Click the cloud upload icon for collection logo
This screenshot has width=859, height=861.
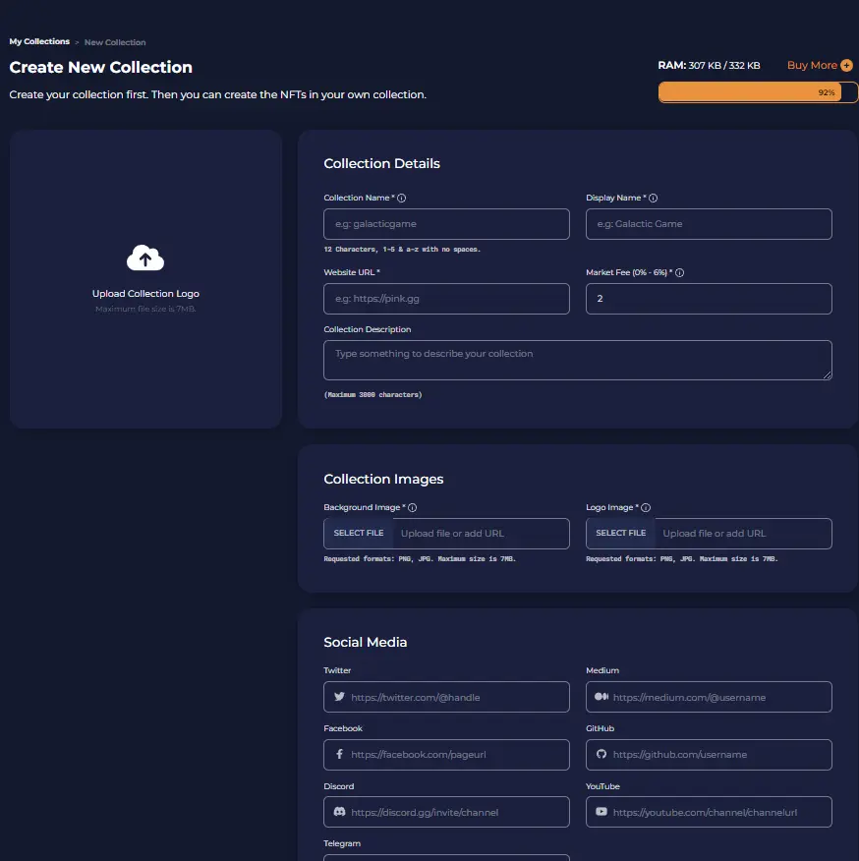145,258
